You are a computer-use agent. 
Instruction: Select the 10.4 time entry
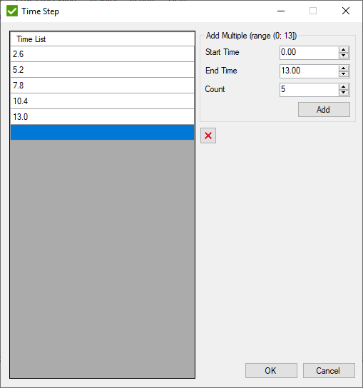(102, 101)
